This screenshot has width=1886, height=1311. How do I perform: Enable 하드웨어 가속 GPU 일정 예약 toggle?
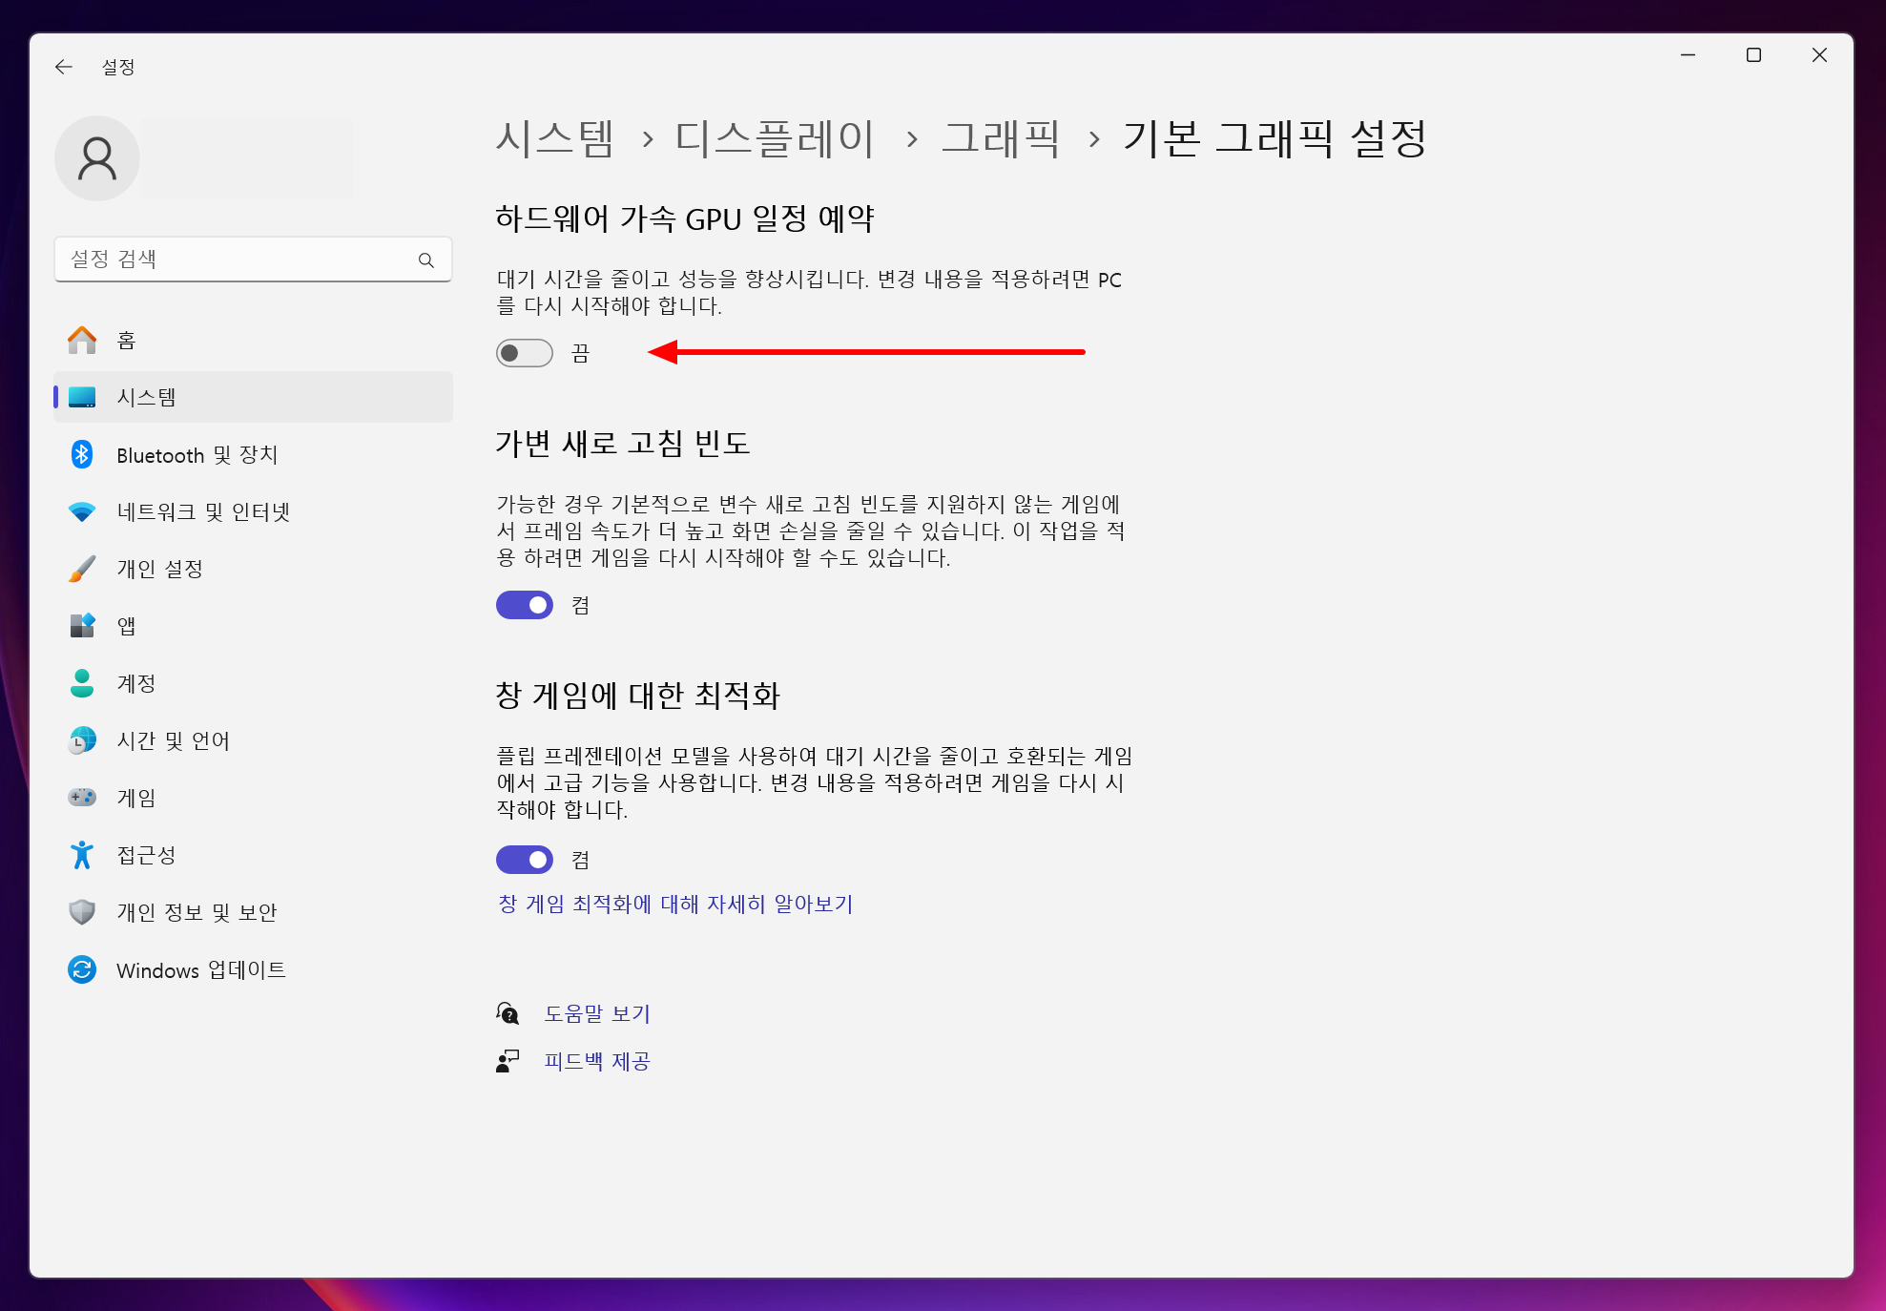point(525,353)
